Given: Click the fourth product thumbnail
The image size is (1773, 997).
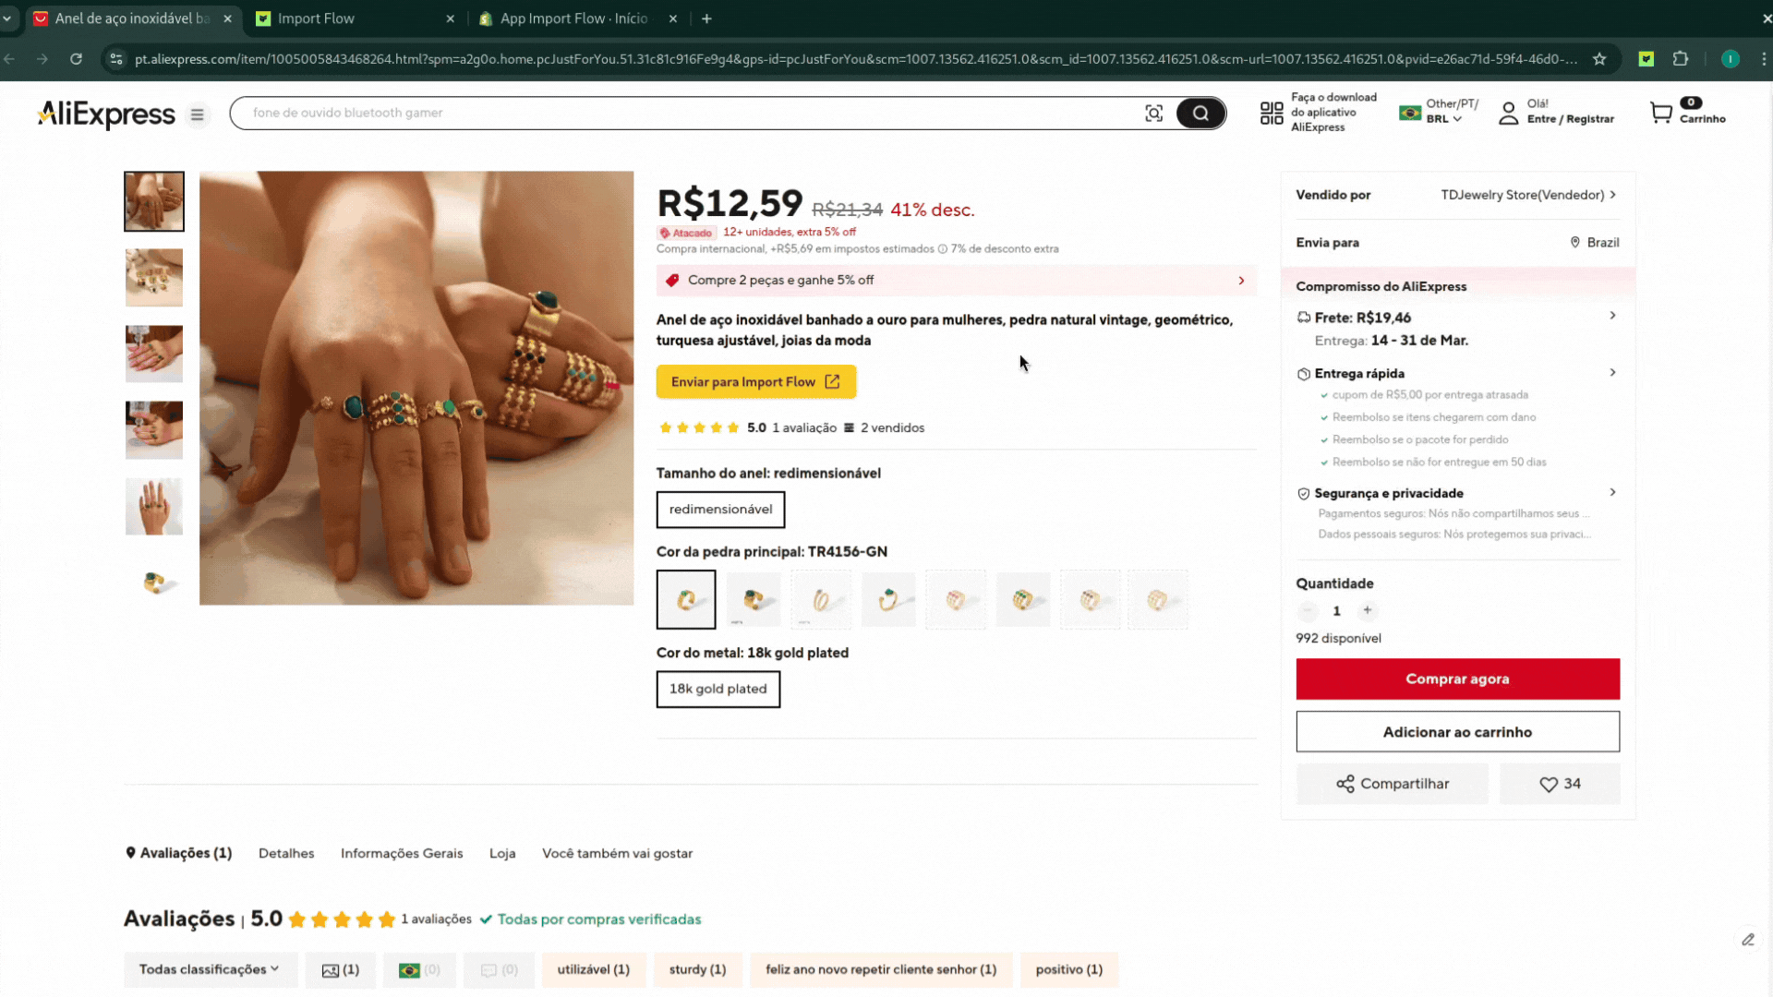Looking at the screenshot, I should click(x=153, y=429).
